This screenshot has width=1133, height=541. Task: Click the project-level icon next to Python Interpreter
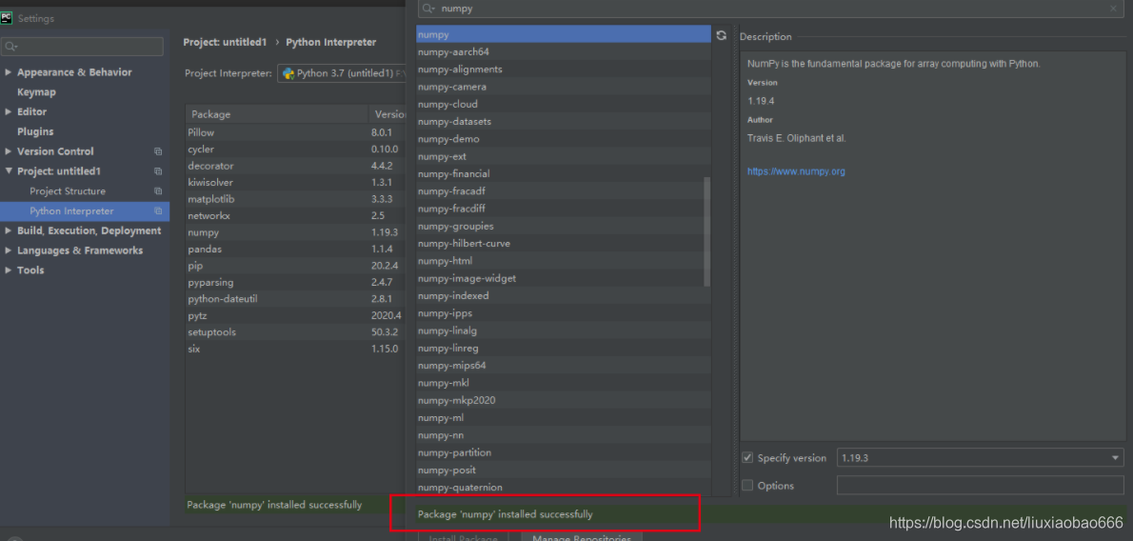(x=157, y=211)
